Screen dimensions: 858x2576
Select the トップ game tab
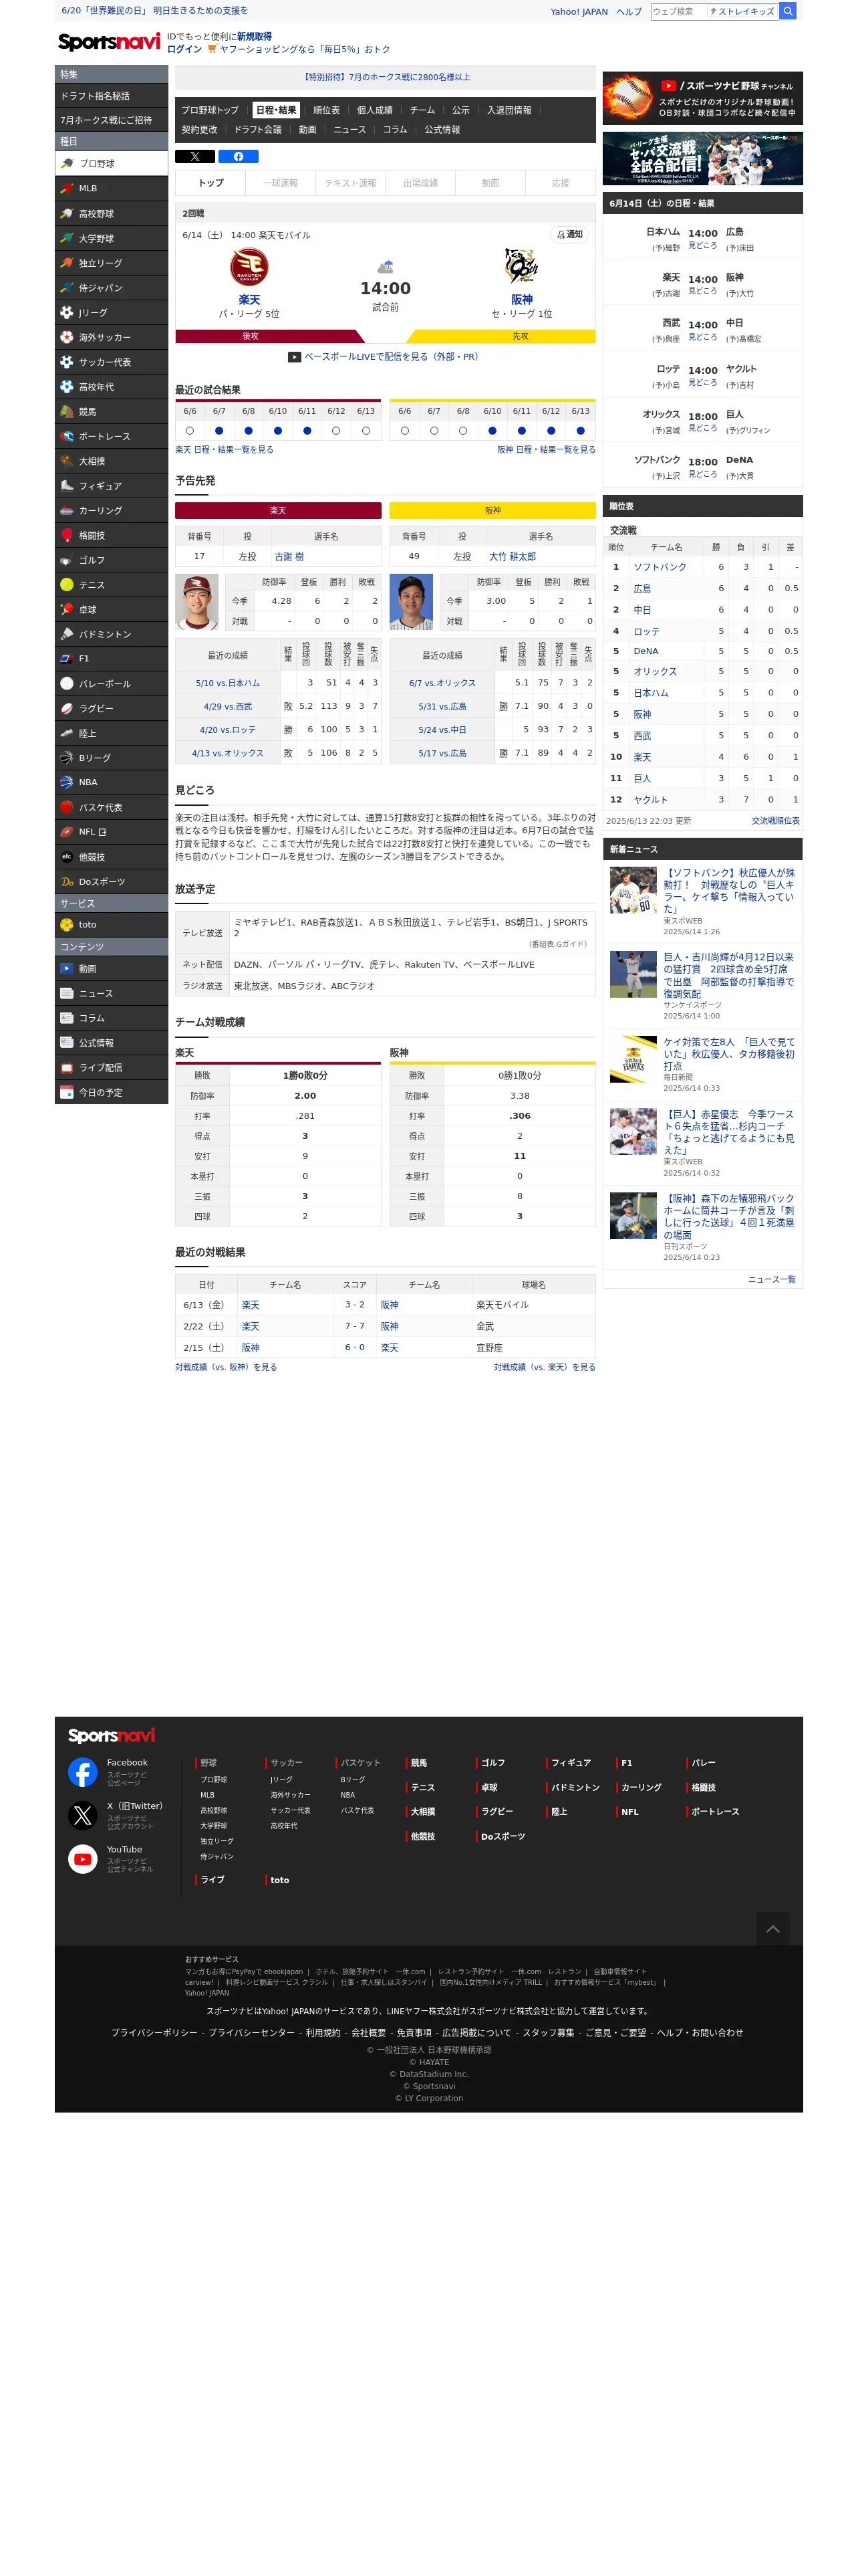pyautogui.click(x=210, y=183)
